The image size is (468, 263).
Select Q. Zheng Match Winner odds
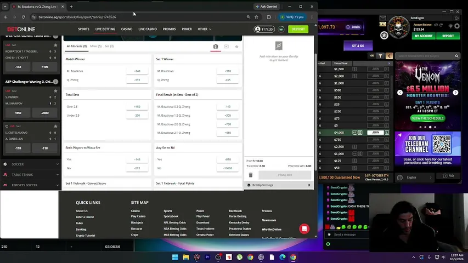point(137,80)
